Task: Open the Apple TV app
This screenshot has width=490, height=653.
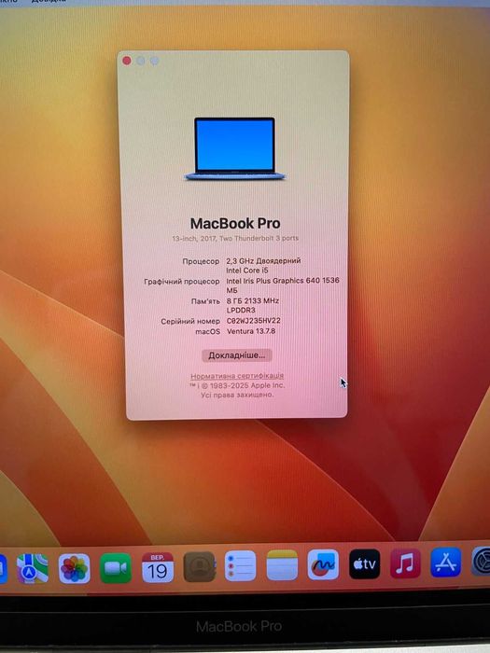Action: coord(365,563)
